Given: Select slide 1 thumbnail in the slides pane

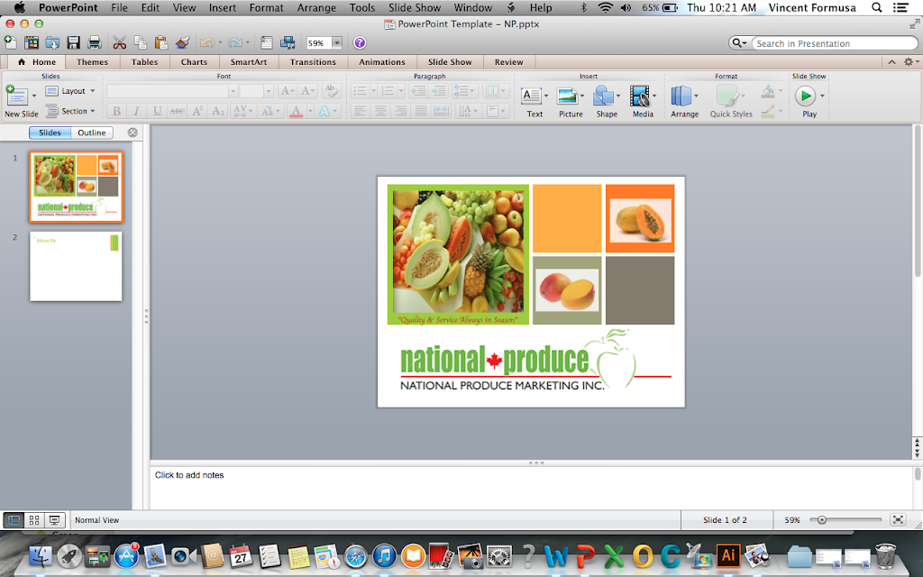Looking at the screenshot, I should coord(76,187).
